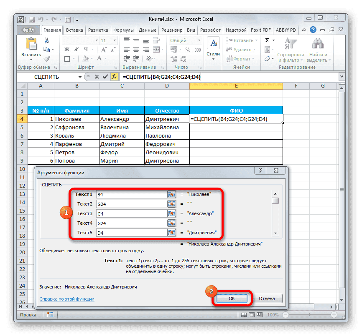This screenshot has height=336, width=362.
Task: Click the range selector icon beside Текст1
Action: point(171,194)
